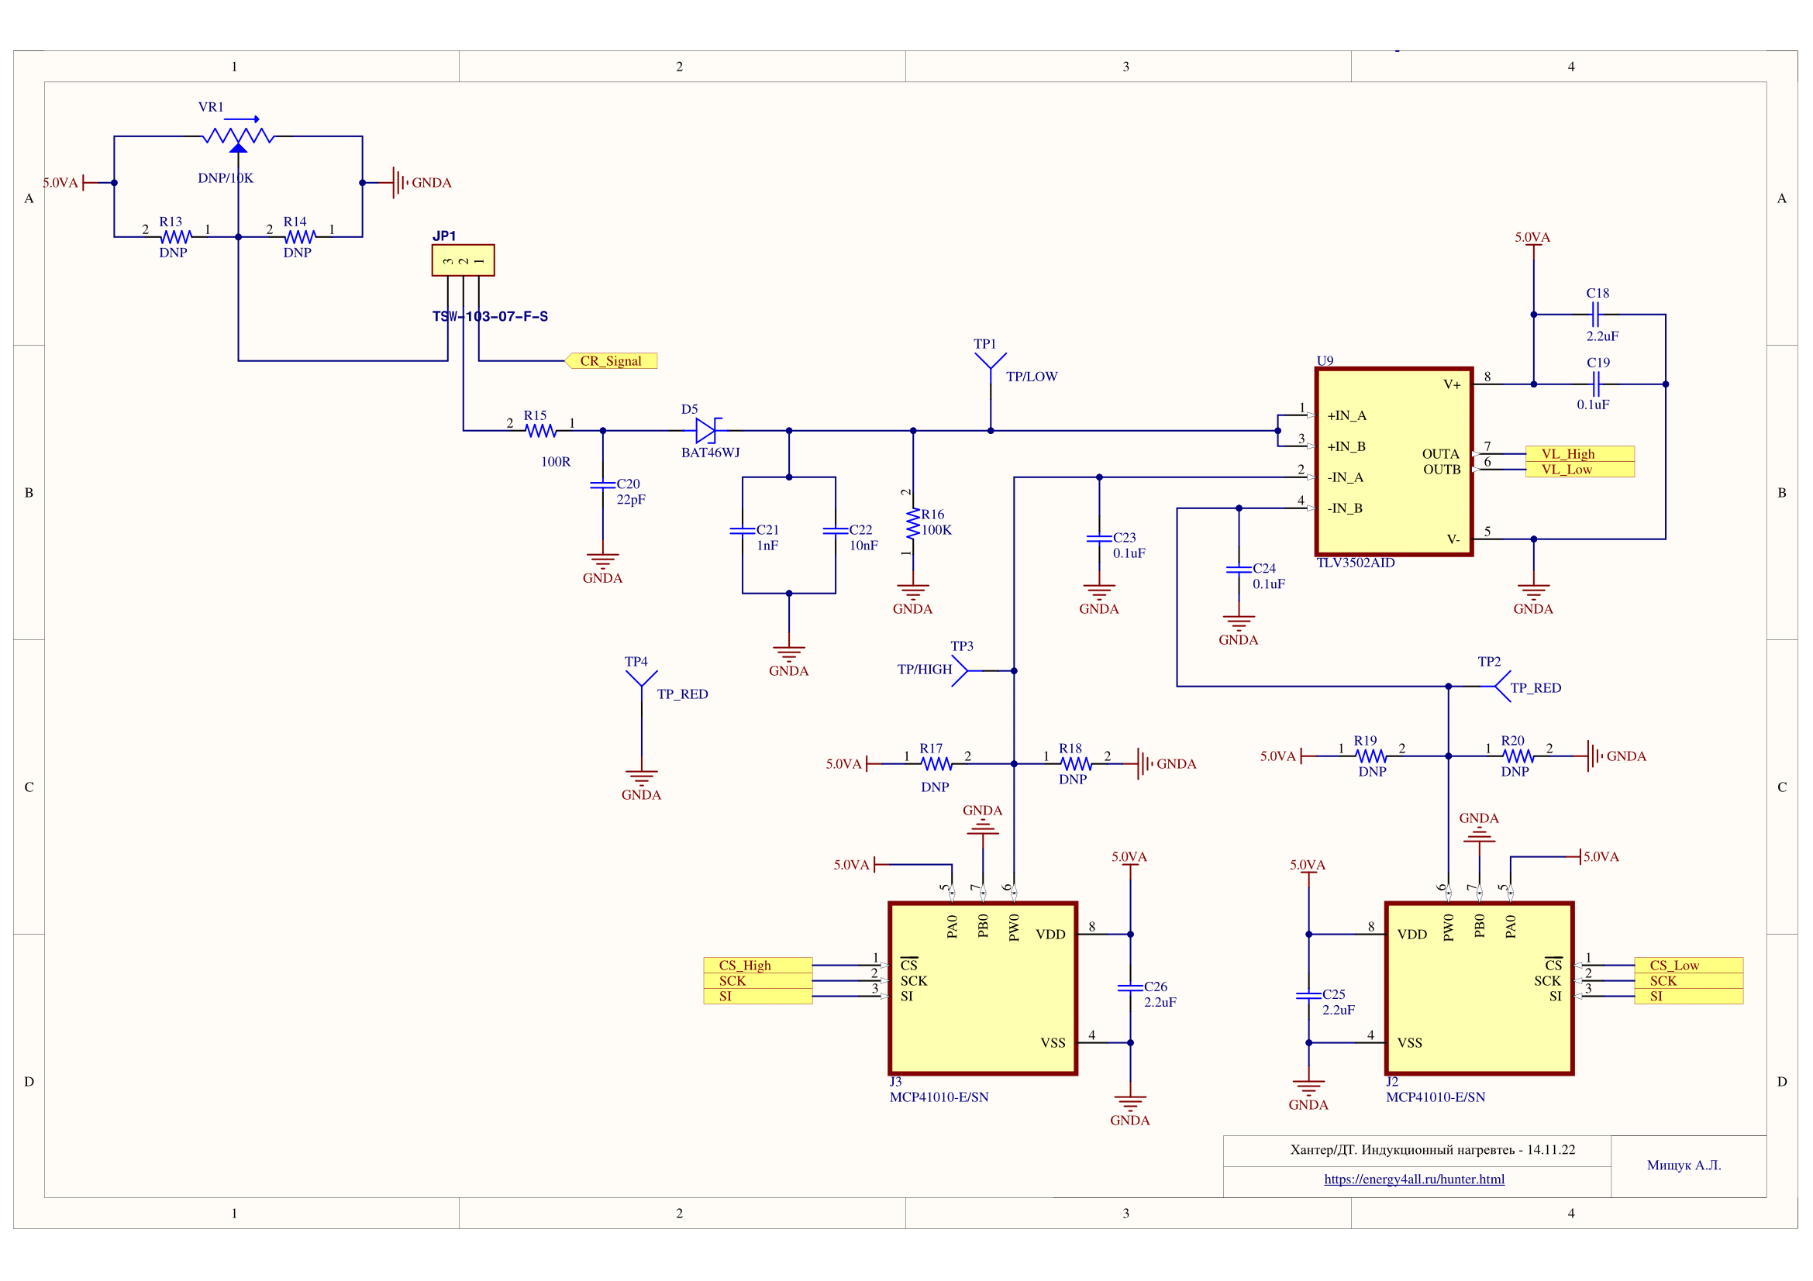The image size is (1813, 1281).
Task: Open the energy4all.ru/hunter.html hyperlink
Action: point(1414,1179)
